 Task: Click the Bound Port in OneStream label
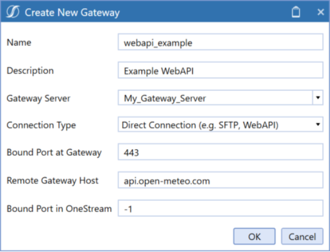point(59,208)
